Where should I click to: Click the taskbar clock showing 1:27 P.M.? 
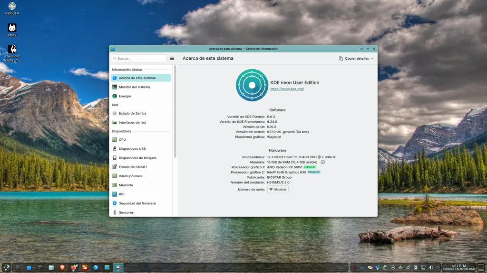pyautogui.click(x=459, y=267)
